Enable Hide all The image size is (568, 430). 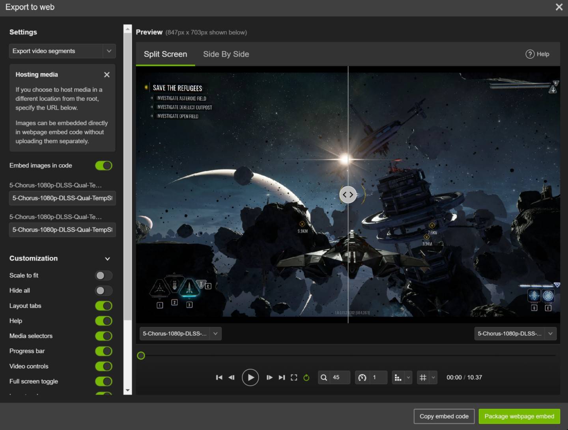point(104,291)
